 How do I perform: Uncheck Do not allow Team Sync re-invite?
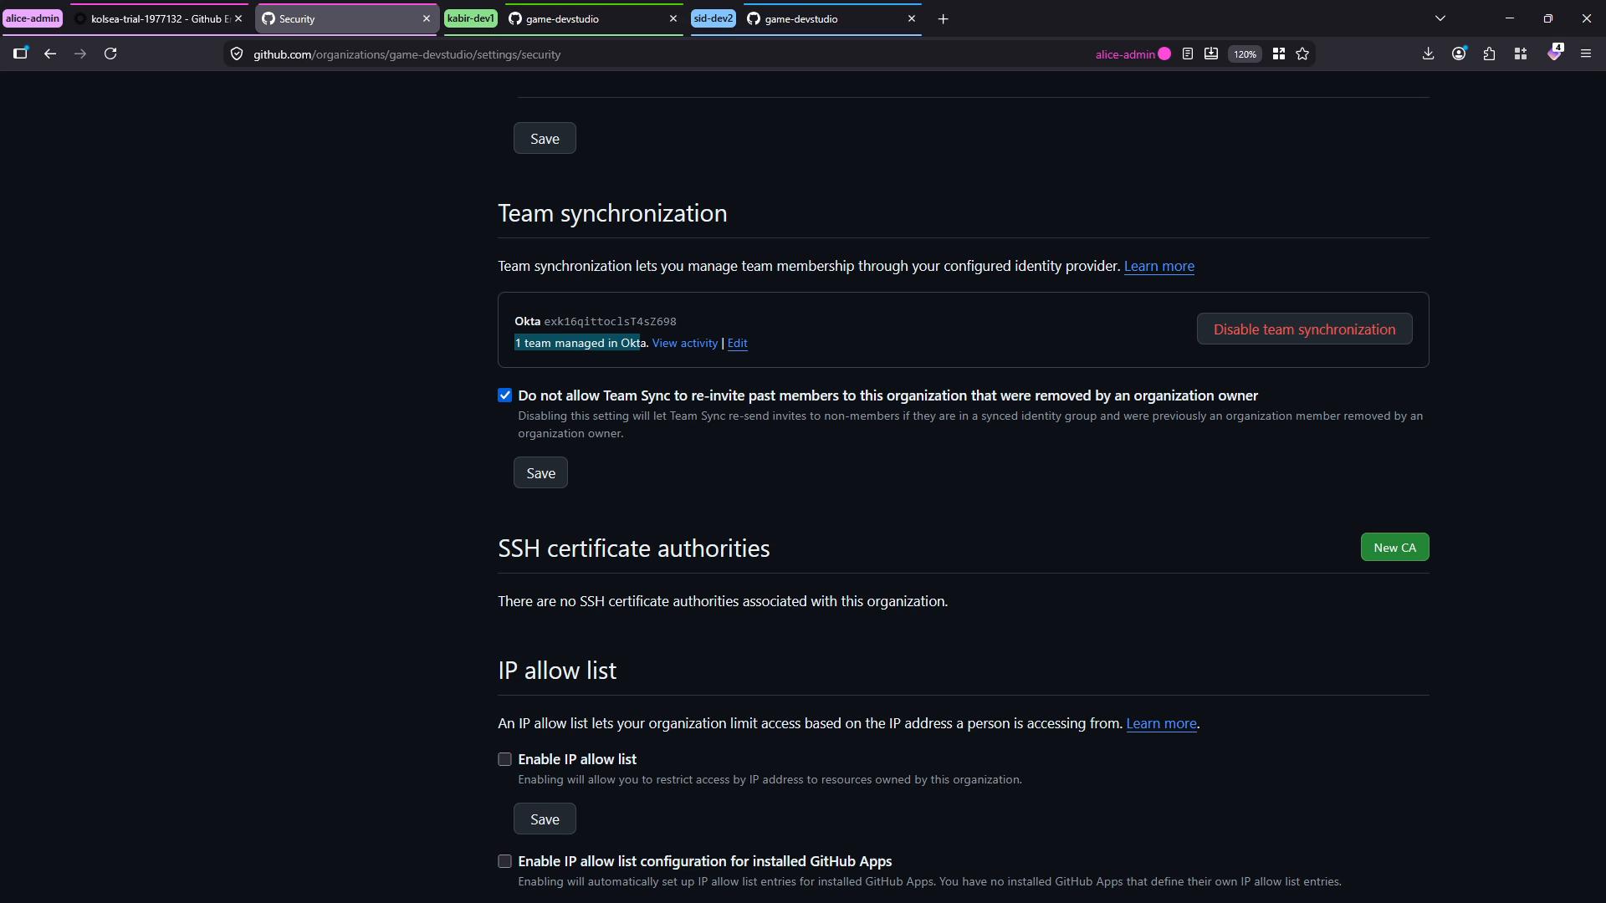[504, 395]
